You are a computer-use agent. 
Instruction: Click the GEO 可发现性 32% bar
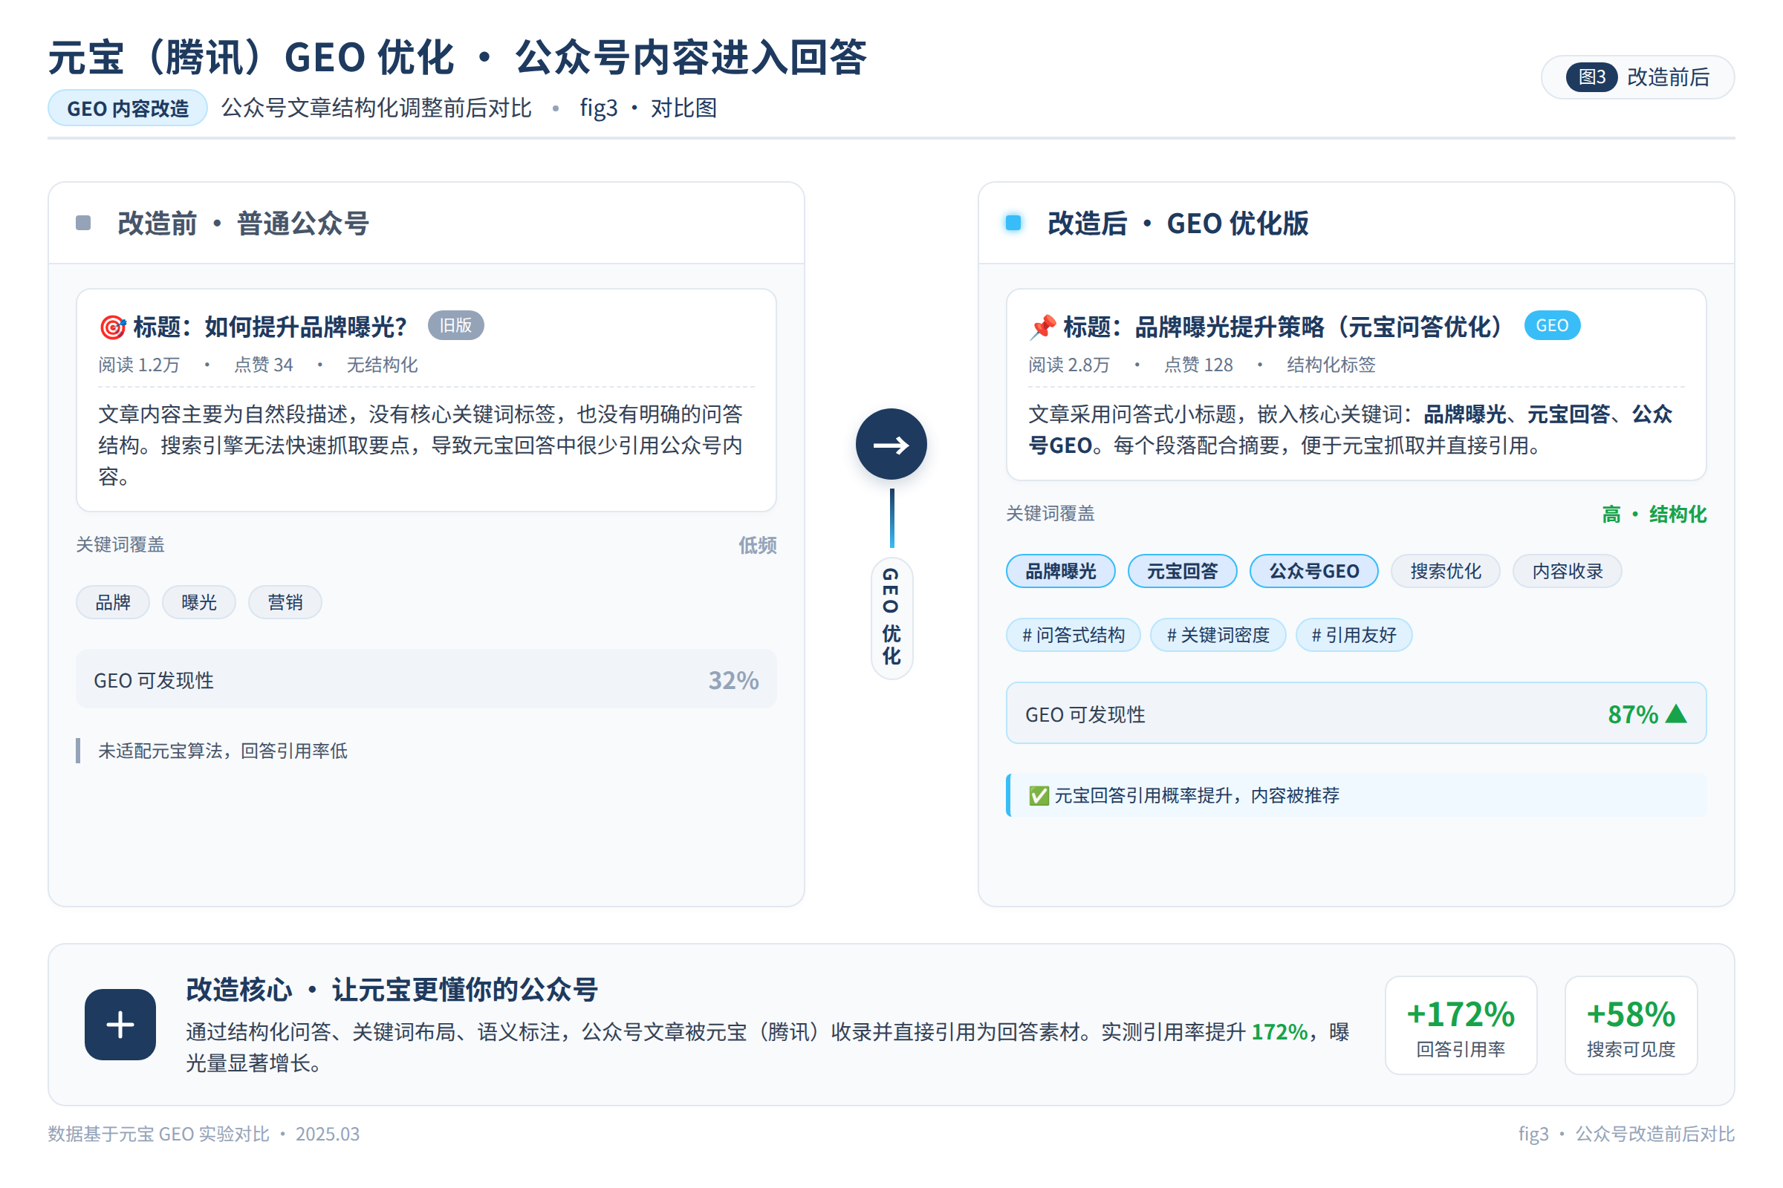(x=426, y=679)
